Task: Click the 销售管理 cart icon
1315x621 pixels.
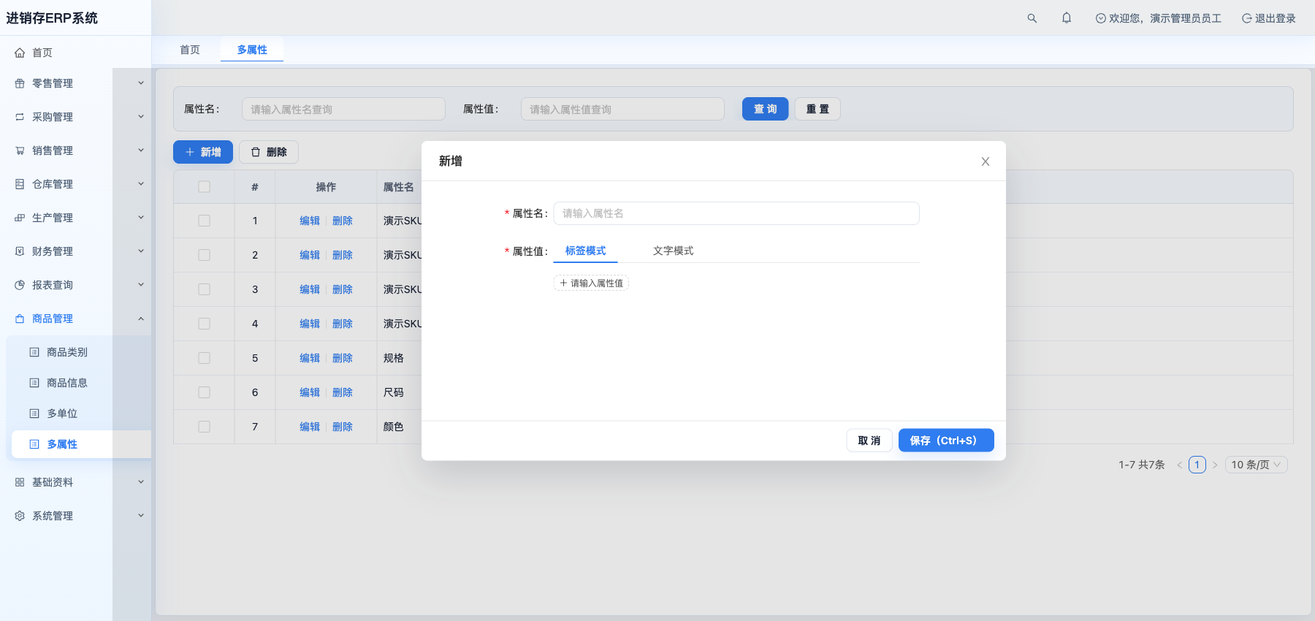Action: click(x=20, y=151)
